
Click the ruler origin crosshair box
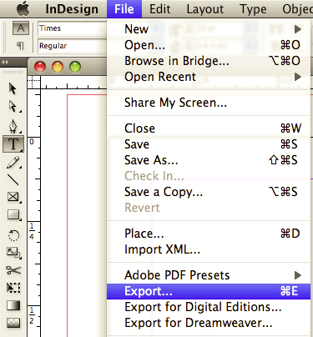pos(33,82)
